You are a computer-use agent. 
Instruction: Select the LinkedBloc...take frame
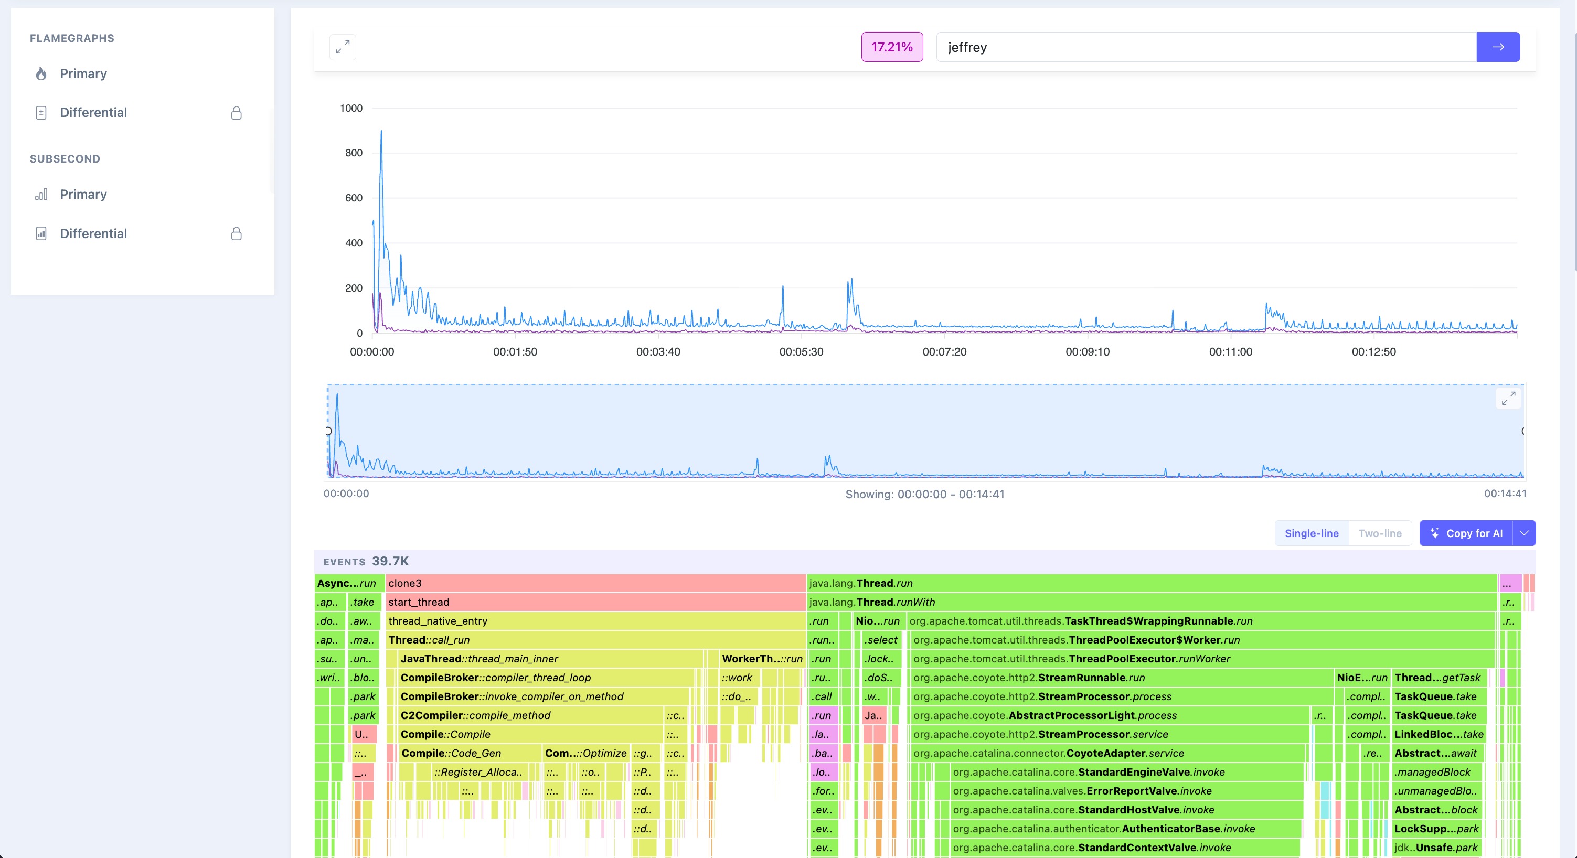[x=1439, y=734]
